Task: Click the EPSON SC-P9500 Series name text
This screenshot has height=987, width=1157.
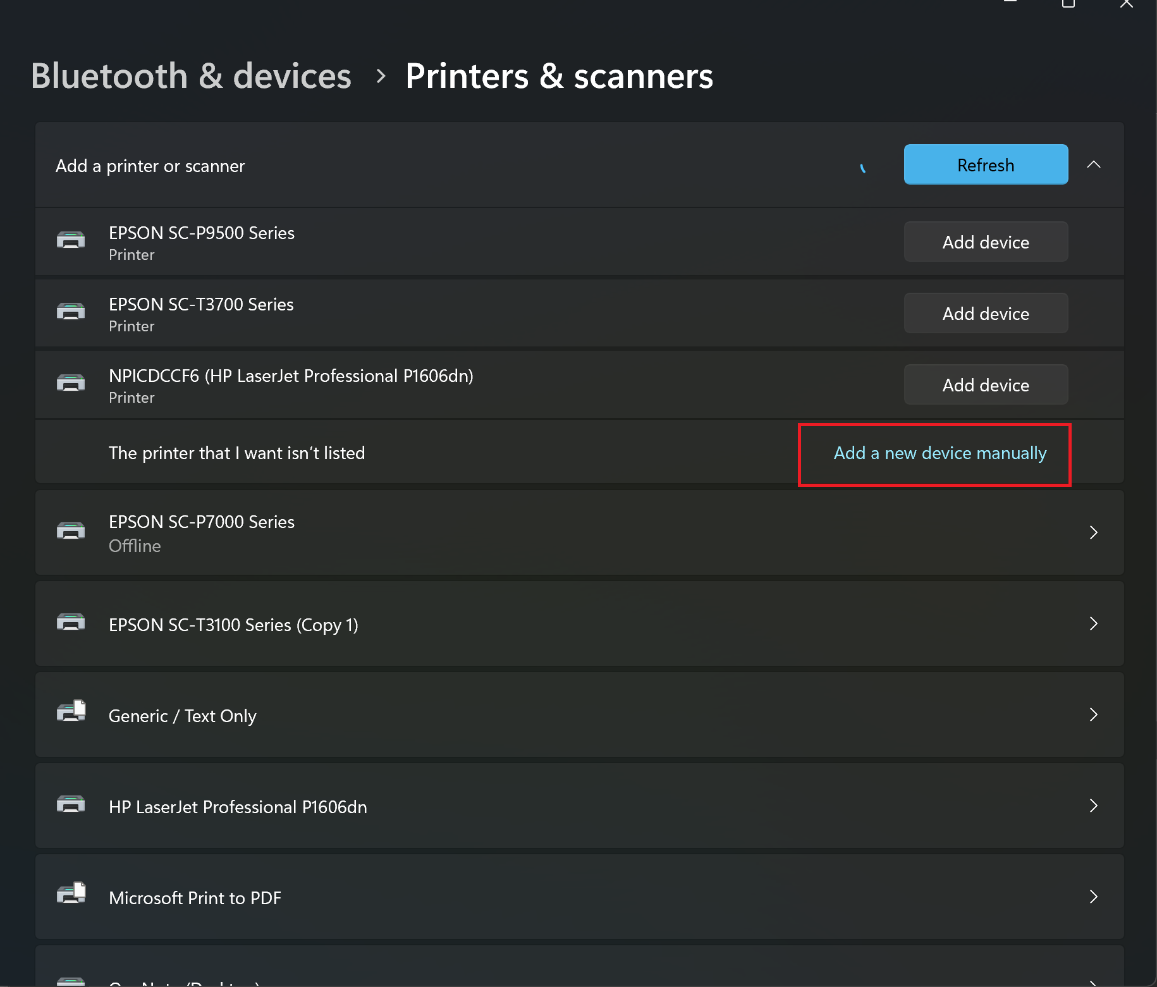Action: tap(202, 233)
